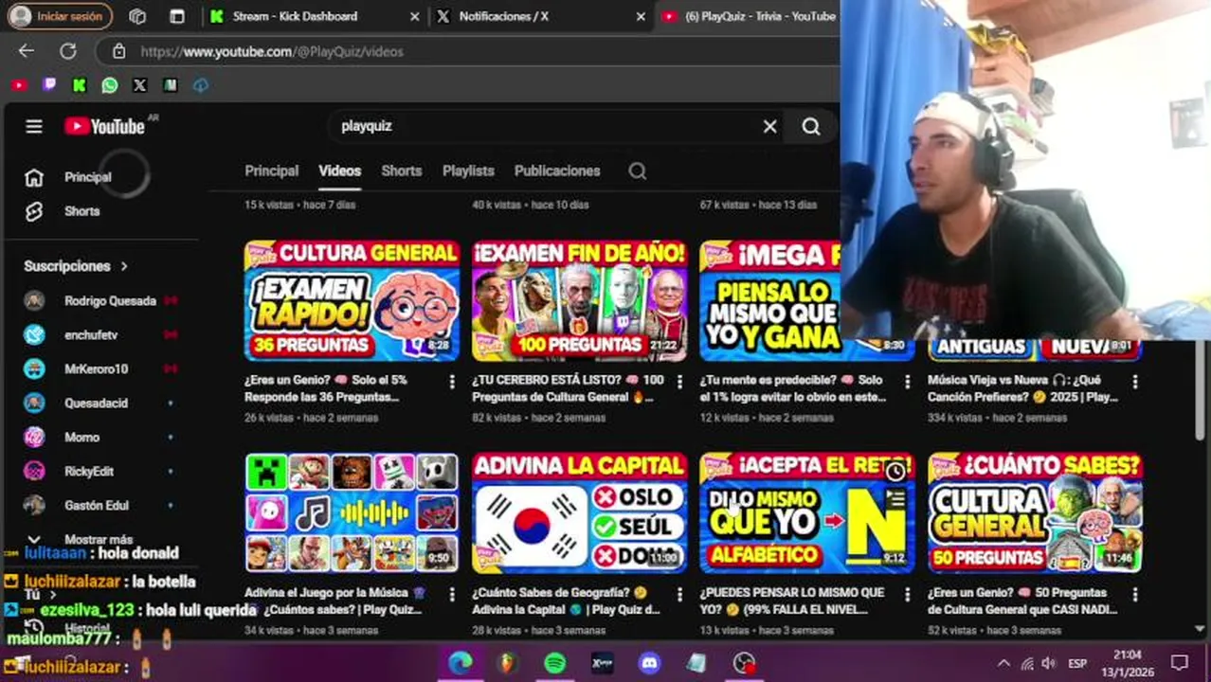View site info via address bar lock icon
The image size is (1211, 682).
pyautogui.click(x=118, y=51)
